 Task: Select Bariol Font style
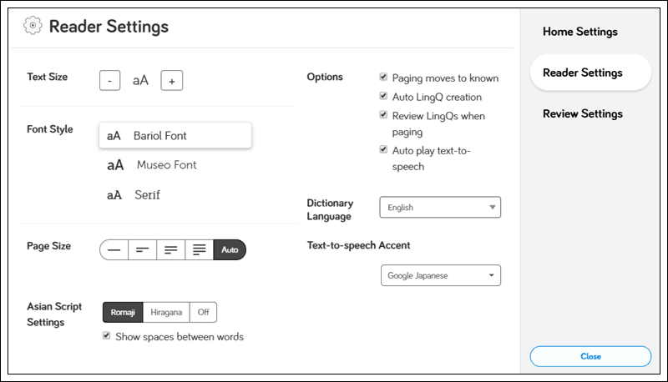coord(175,135)
